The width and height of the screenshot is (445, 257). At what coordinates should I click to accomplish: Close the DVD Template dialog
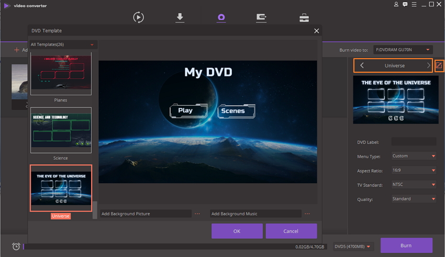tap(316, 31)
